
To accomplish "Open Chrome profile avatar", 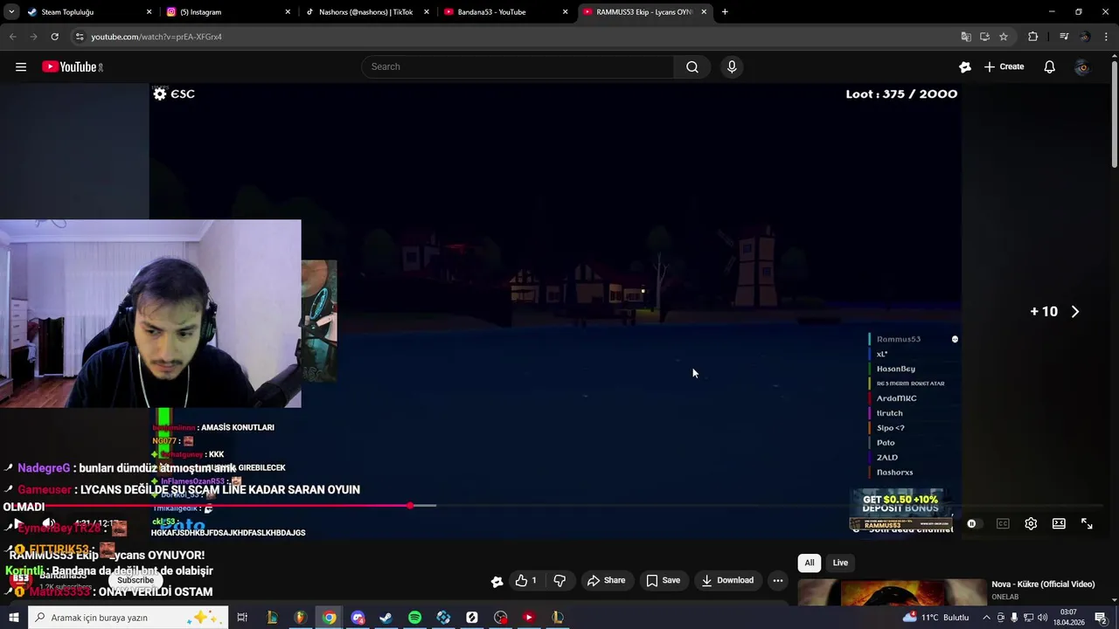I will pos(1085,37).
